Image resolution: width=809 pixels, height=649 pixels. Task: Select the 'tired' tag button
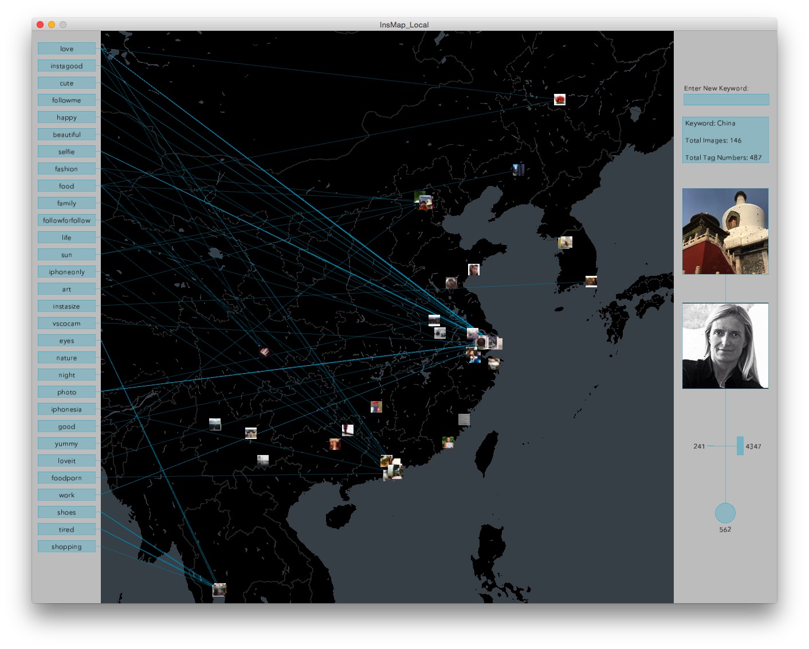coord(66,529)
